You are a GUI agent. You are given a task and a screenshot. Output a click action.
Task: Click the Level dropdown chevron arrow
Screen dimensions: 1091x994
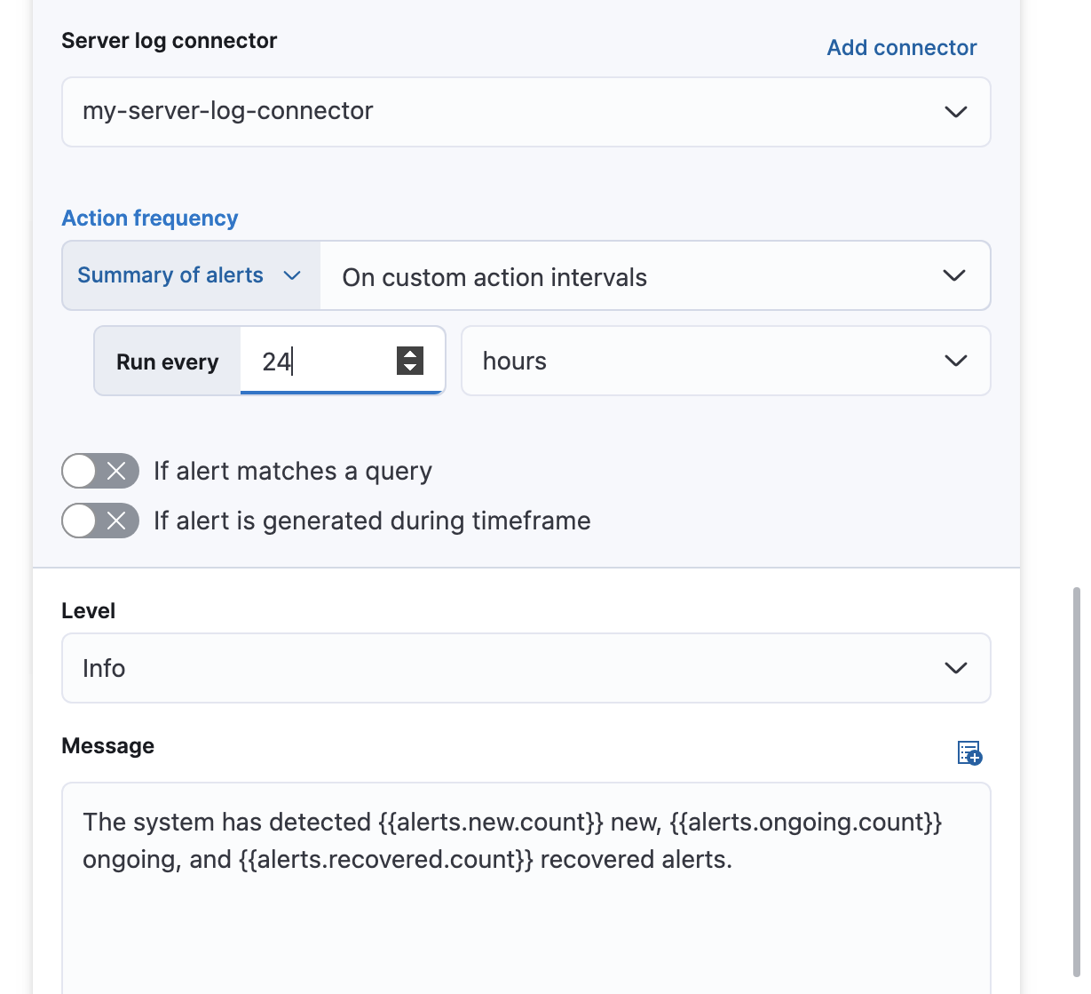[956, 668]
